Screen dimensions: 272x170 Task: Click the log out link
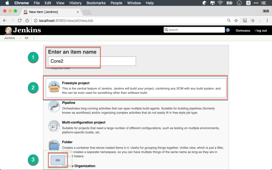(x=261, y=30)
